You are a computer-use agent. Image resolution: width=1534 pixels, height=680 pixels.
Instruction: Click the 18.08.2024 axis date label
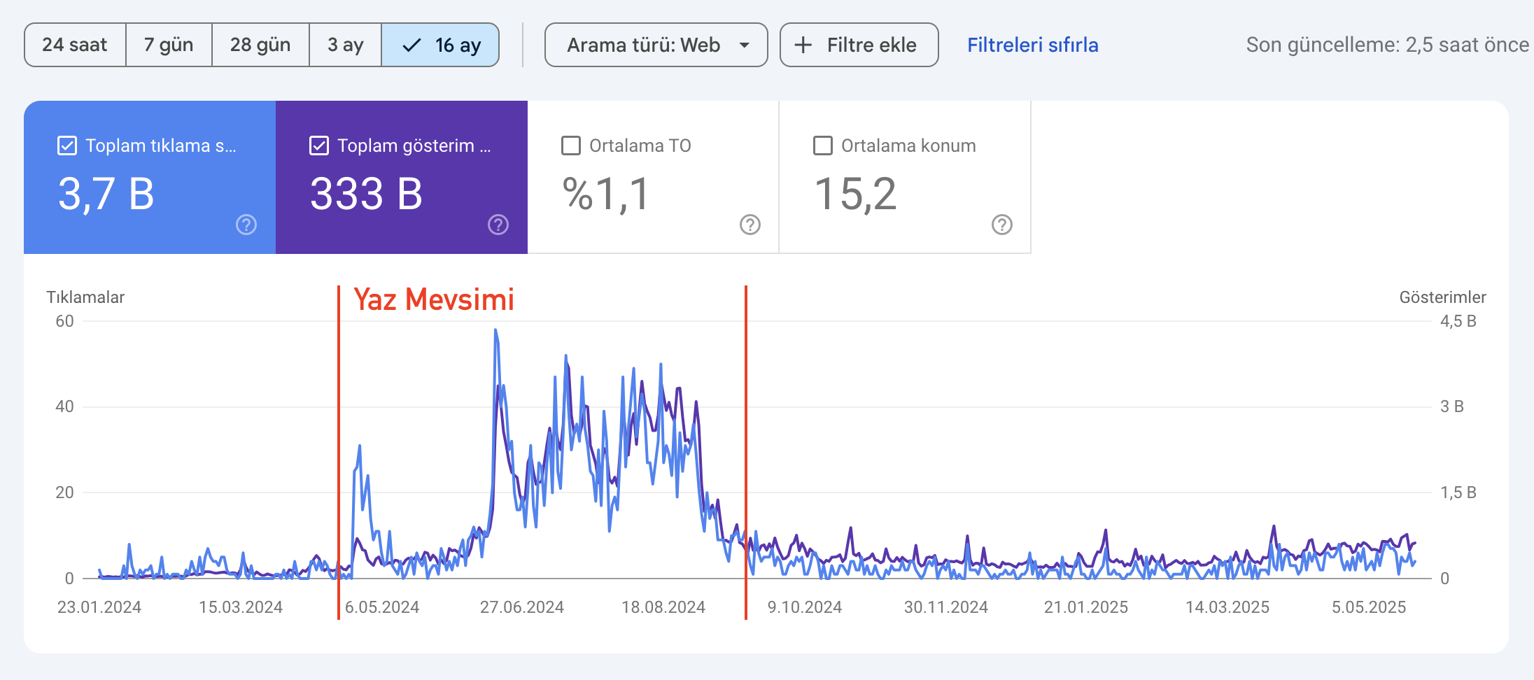pyautogui.click(x=663, y=607)
